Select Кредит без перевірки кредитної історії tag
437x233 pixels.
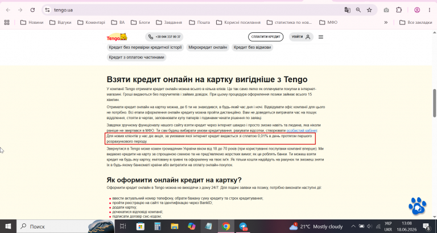pyautogui.click(x=145, y=47)
